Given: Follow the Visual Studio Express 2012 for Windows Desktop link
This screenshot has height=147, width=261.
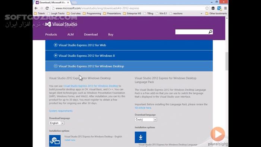Looking at the screenshot, I should pos(91,86).
